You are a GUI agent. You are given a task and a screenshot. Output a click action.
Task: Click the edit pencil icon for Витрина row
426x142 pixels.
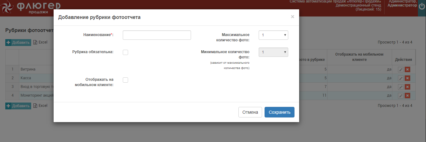[x=401, y=70]
